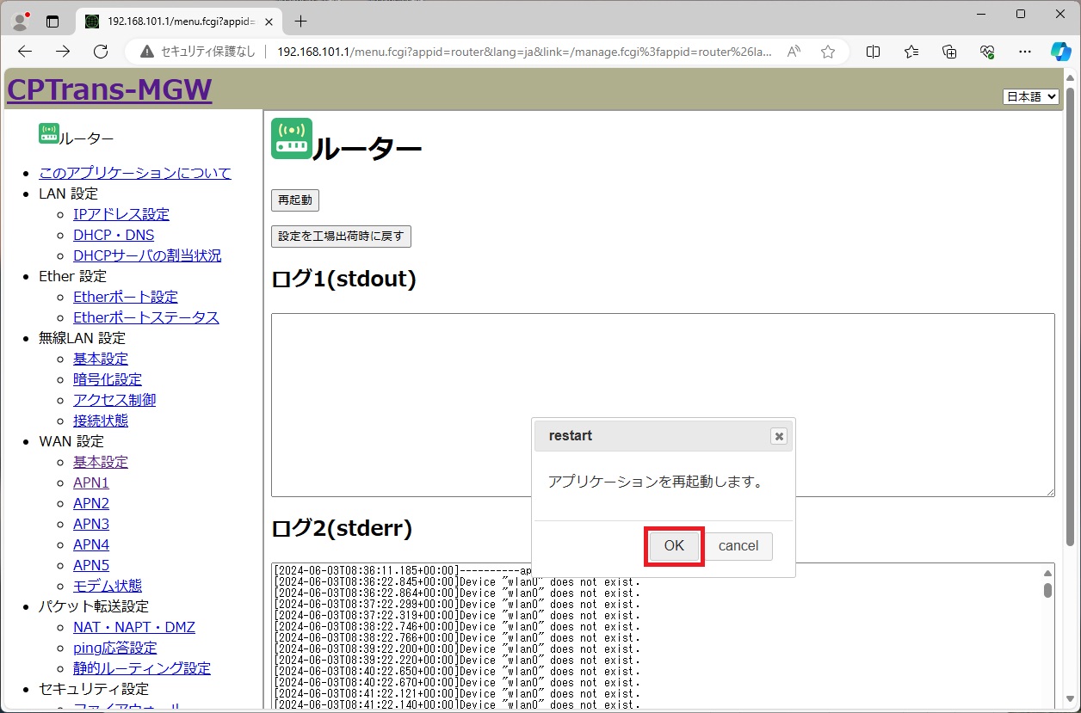Click the 再起動 button
The image size is (1081, 713).
pos(295,200)
